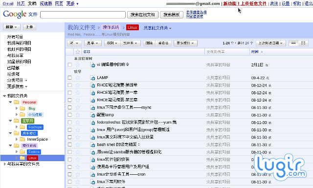Open the 共享 dropdown in toolbar
Viewport: 313px width, 188px height.
coord(92,43)
